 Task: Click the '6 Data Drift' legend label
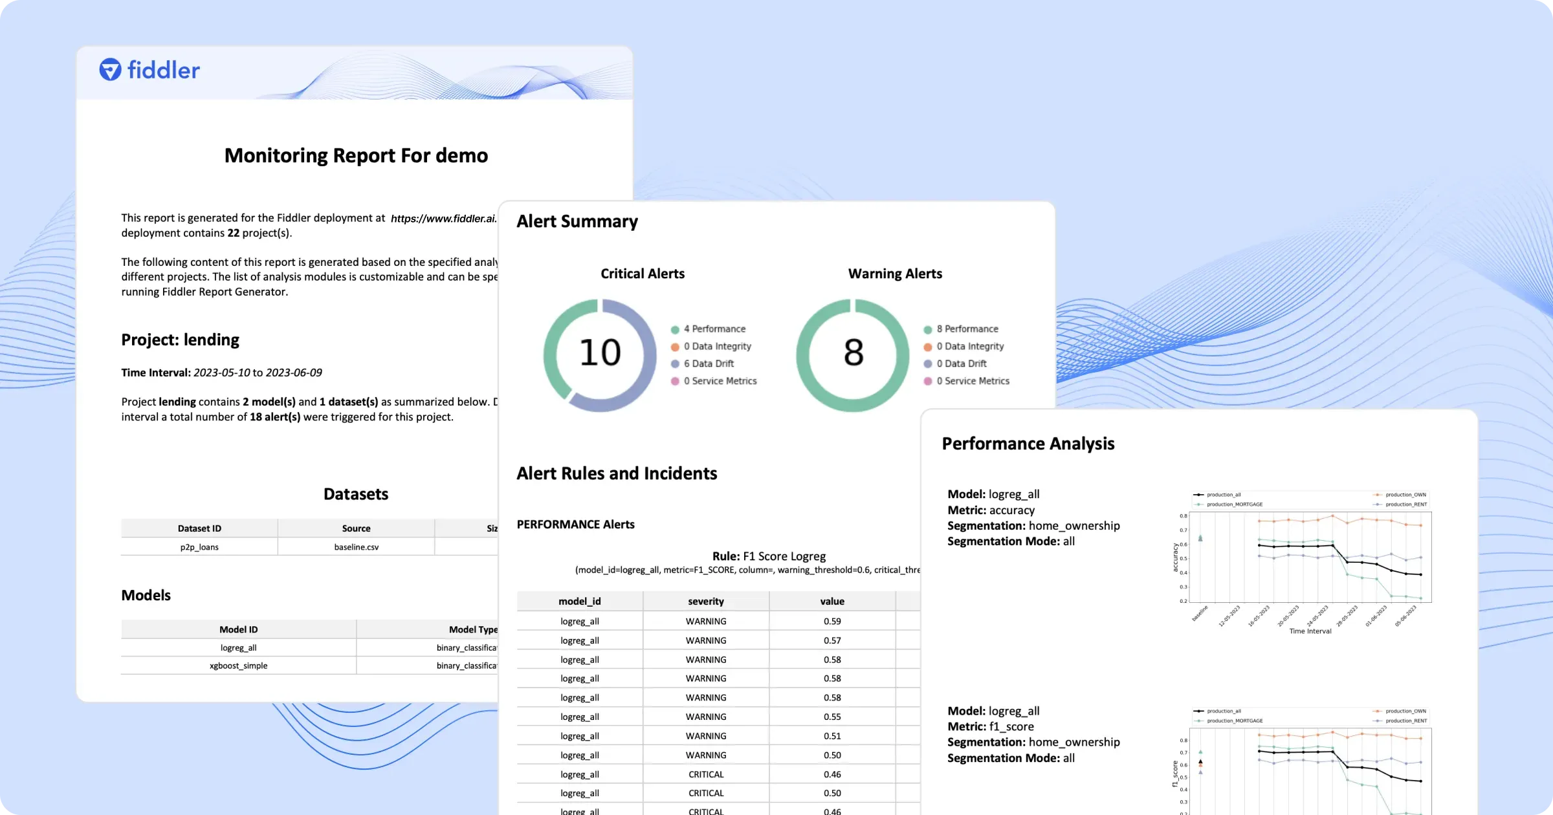(709, 364)
